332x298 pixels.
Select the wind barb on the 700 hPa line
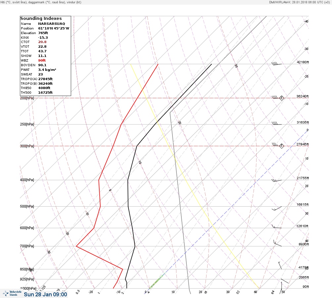pyautogui.click(x=277, y=243)
